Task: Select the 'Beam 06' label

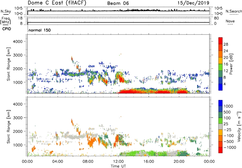Action: (x=118, y=3)
